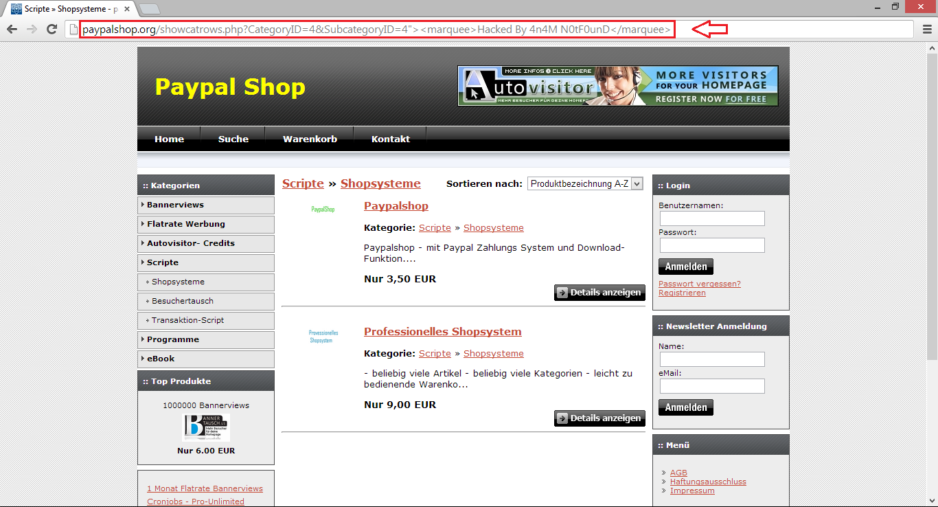This screenshot has width=938, height=507.
Task: Click the Paypal Shop site title
Action: tap(230, 87)
